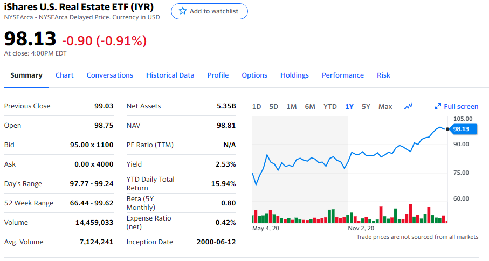Image resolution: width=489 pixels, height=261 pixels.
Task: Click the chart's current price endpoint dot
Action: pos(447,129)
